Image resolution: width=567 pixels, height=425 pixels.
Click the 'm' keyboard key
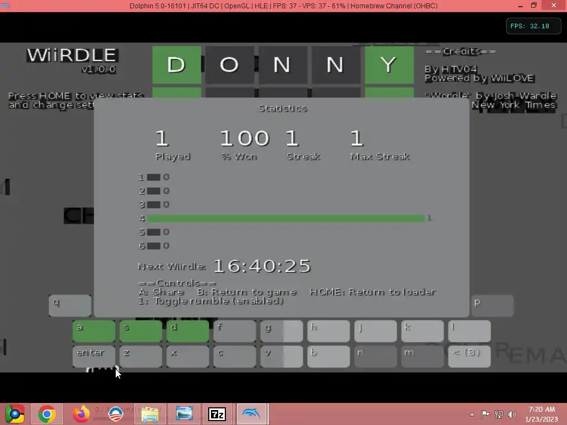tap(422, 356)
